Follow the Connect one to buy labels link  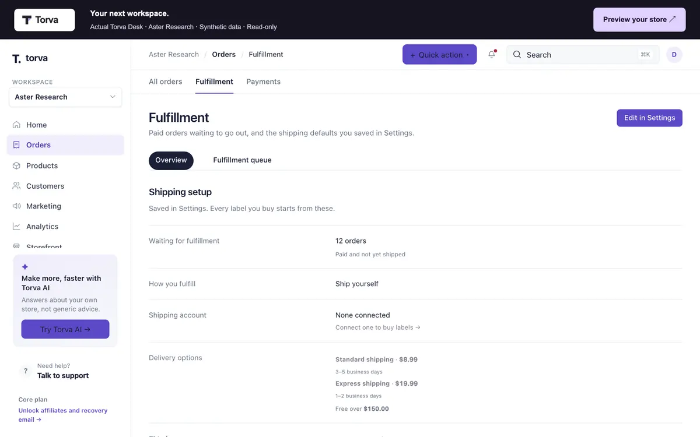tap(378, 327)
